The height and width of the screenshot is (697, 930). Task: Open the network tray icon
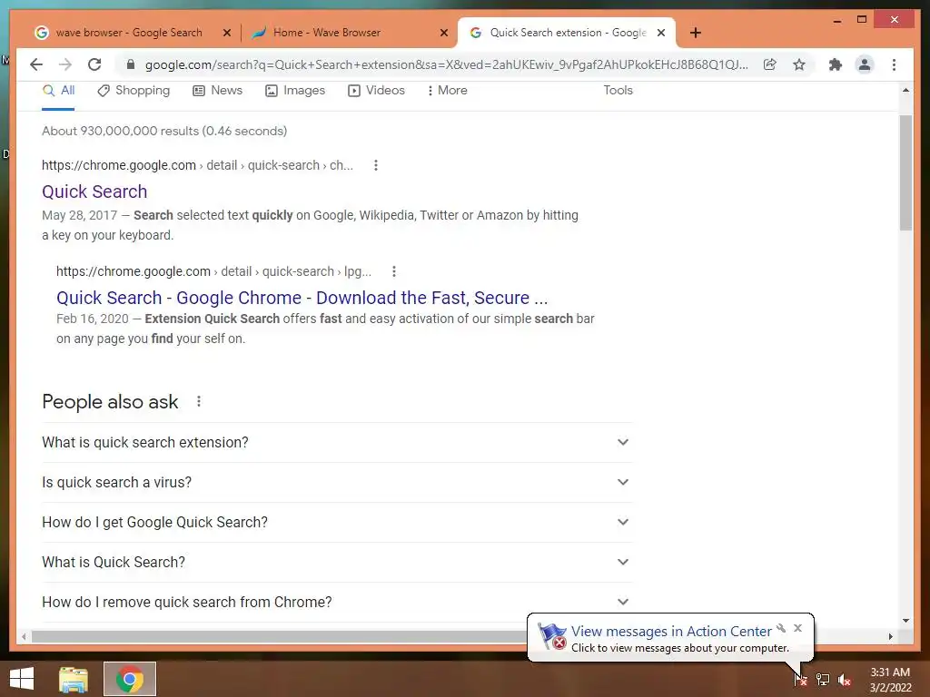(x=823, y=679)
